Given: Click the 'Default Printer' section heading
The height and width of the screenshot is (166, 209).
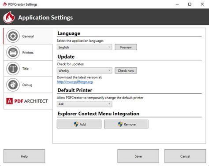Looking at the screenshot, I should point(75,90).
